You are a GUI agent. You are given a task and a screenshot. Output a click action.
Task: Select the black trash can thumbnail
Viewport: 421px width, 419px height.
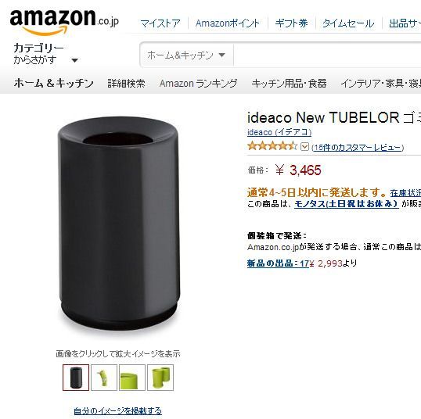(76, 378)
